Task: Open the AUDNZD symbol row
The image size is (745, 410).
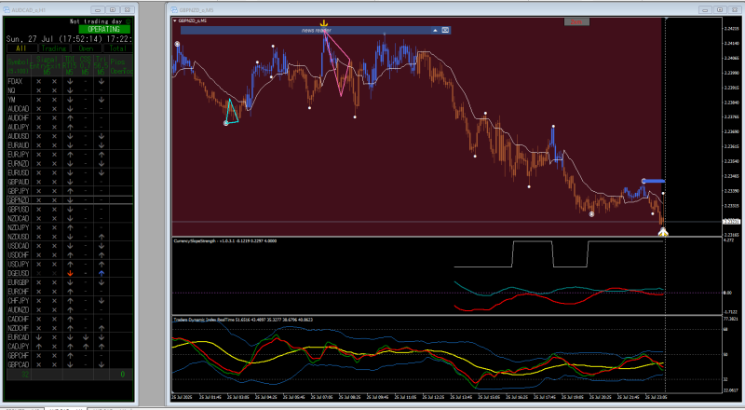Action: coord(70,309)
